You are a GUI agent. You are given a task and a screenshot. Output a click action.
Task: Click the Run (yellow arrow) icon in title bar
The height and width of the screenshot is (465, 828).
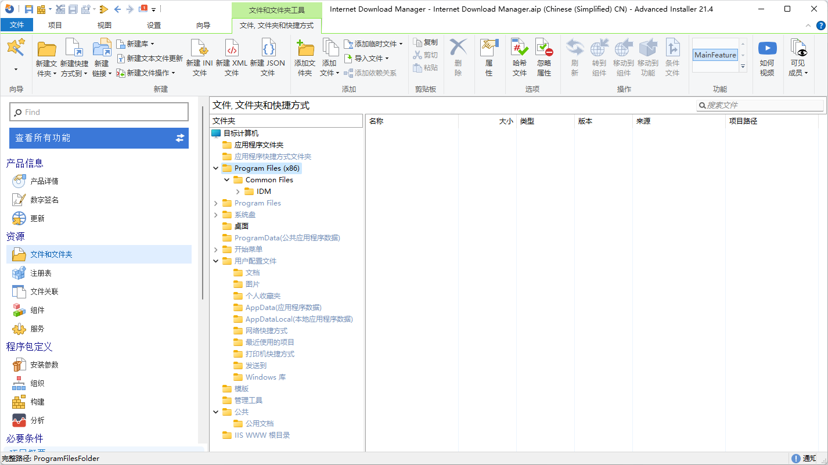coord(104,9)
